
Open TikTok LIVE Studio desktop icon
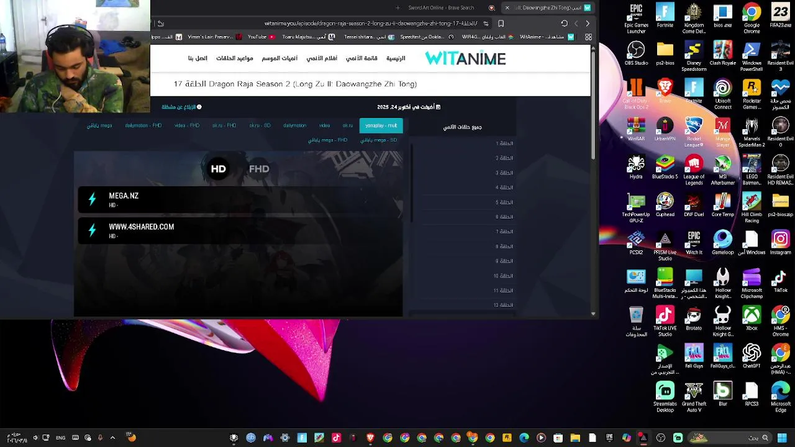tap(665, 322)
